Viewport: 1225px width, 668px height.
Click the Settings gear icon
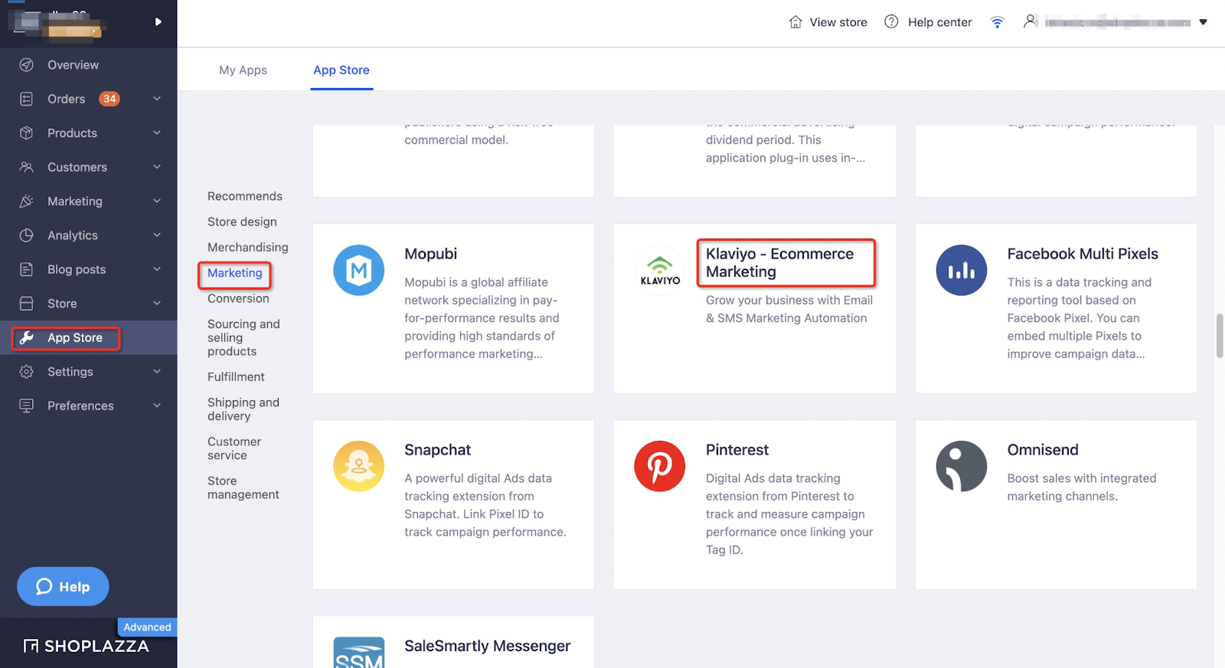(x=27, y=372)
